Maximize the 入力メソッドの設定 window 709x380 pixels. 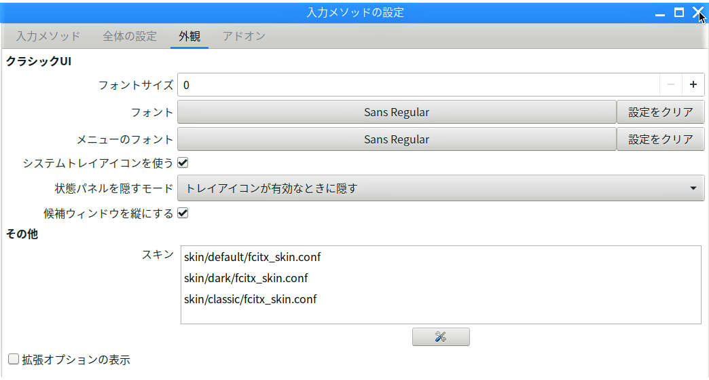tap(678, 13)
